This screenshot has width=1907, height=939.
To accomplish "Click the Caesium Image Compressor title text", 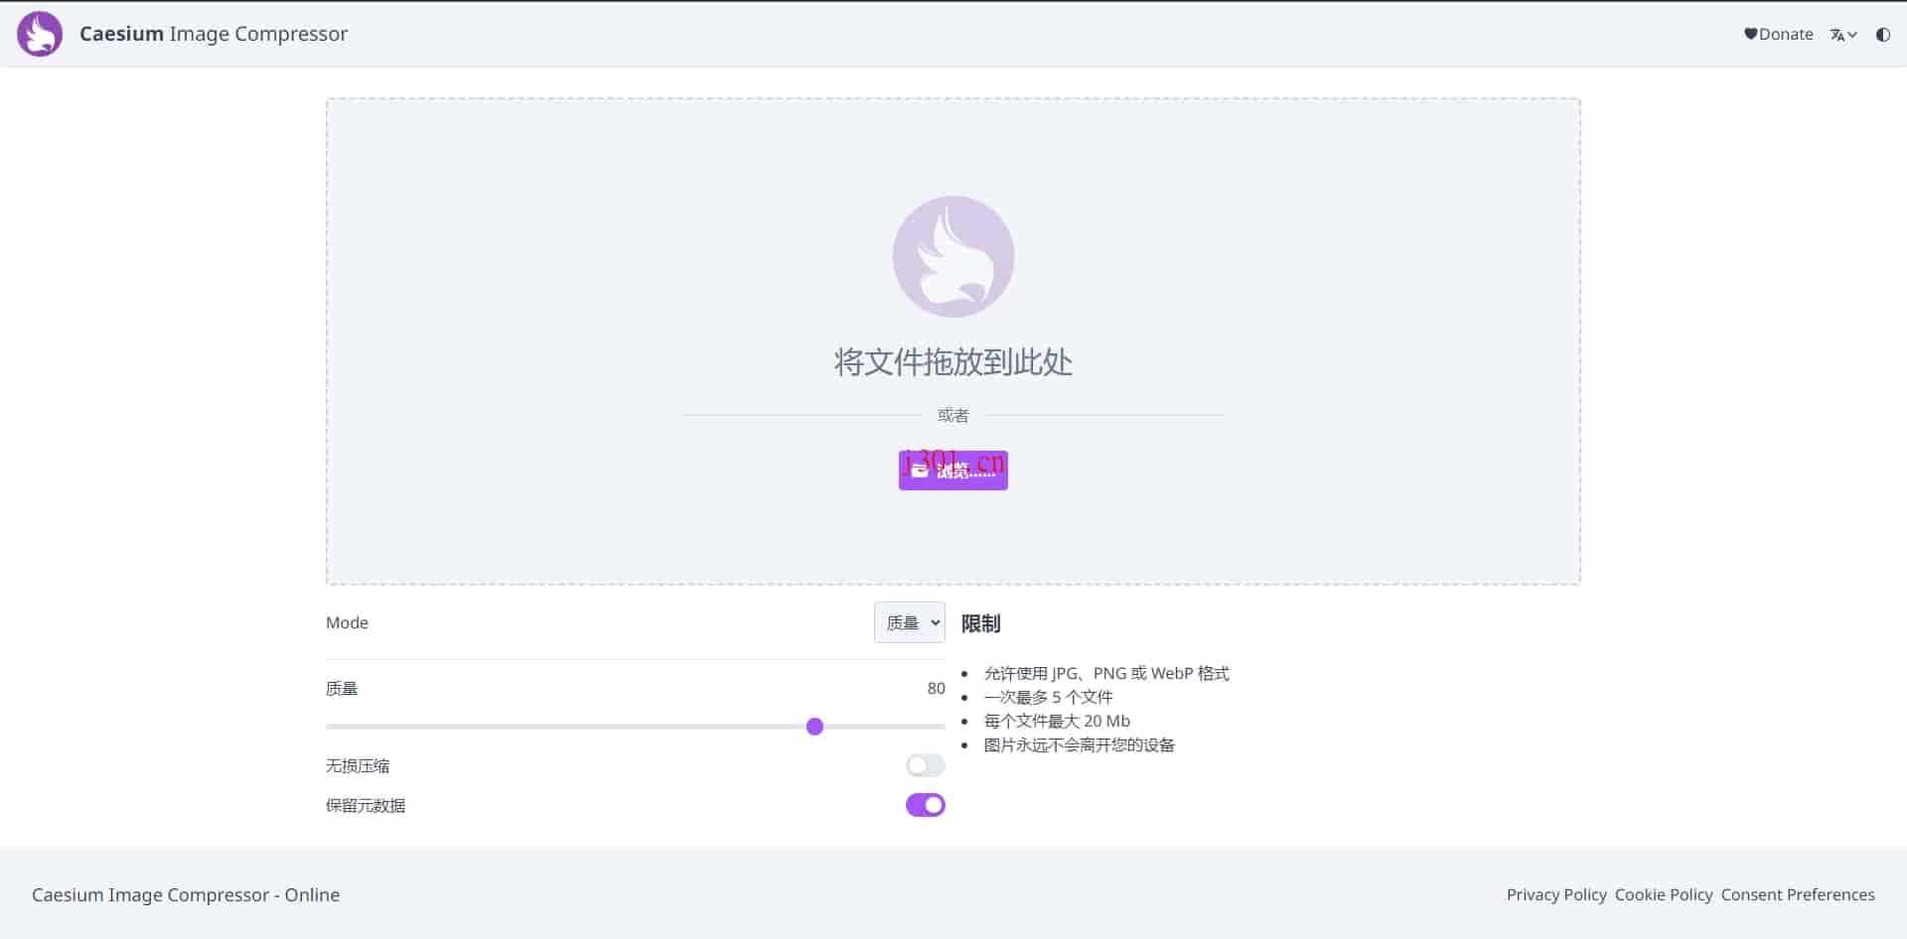I will click(214, 33).
